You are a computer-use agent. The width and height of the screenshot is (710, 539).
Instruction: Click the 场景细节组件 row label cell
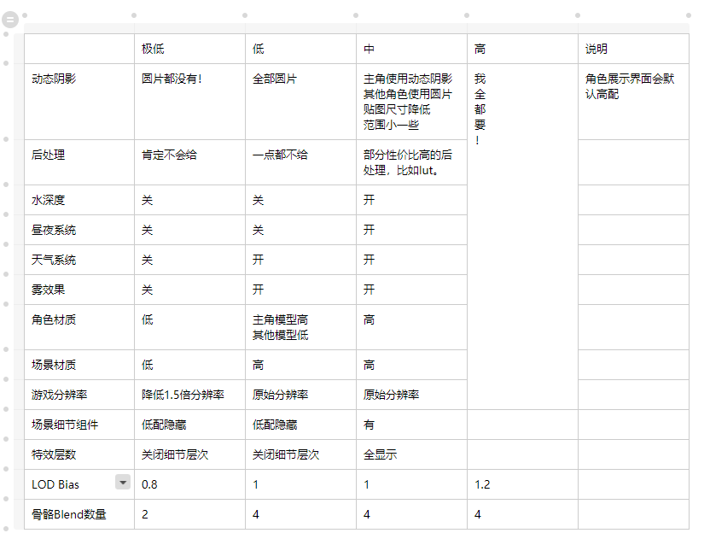tap(79, 425)
